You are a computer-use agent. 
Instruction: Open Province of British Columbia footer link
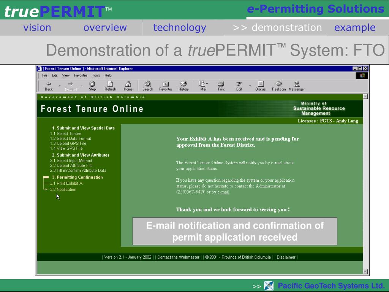pos(246,257)
